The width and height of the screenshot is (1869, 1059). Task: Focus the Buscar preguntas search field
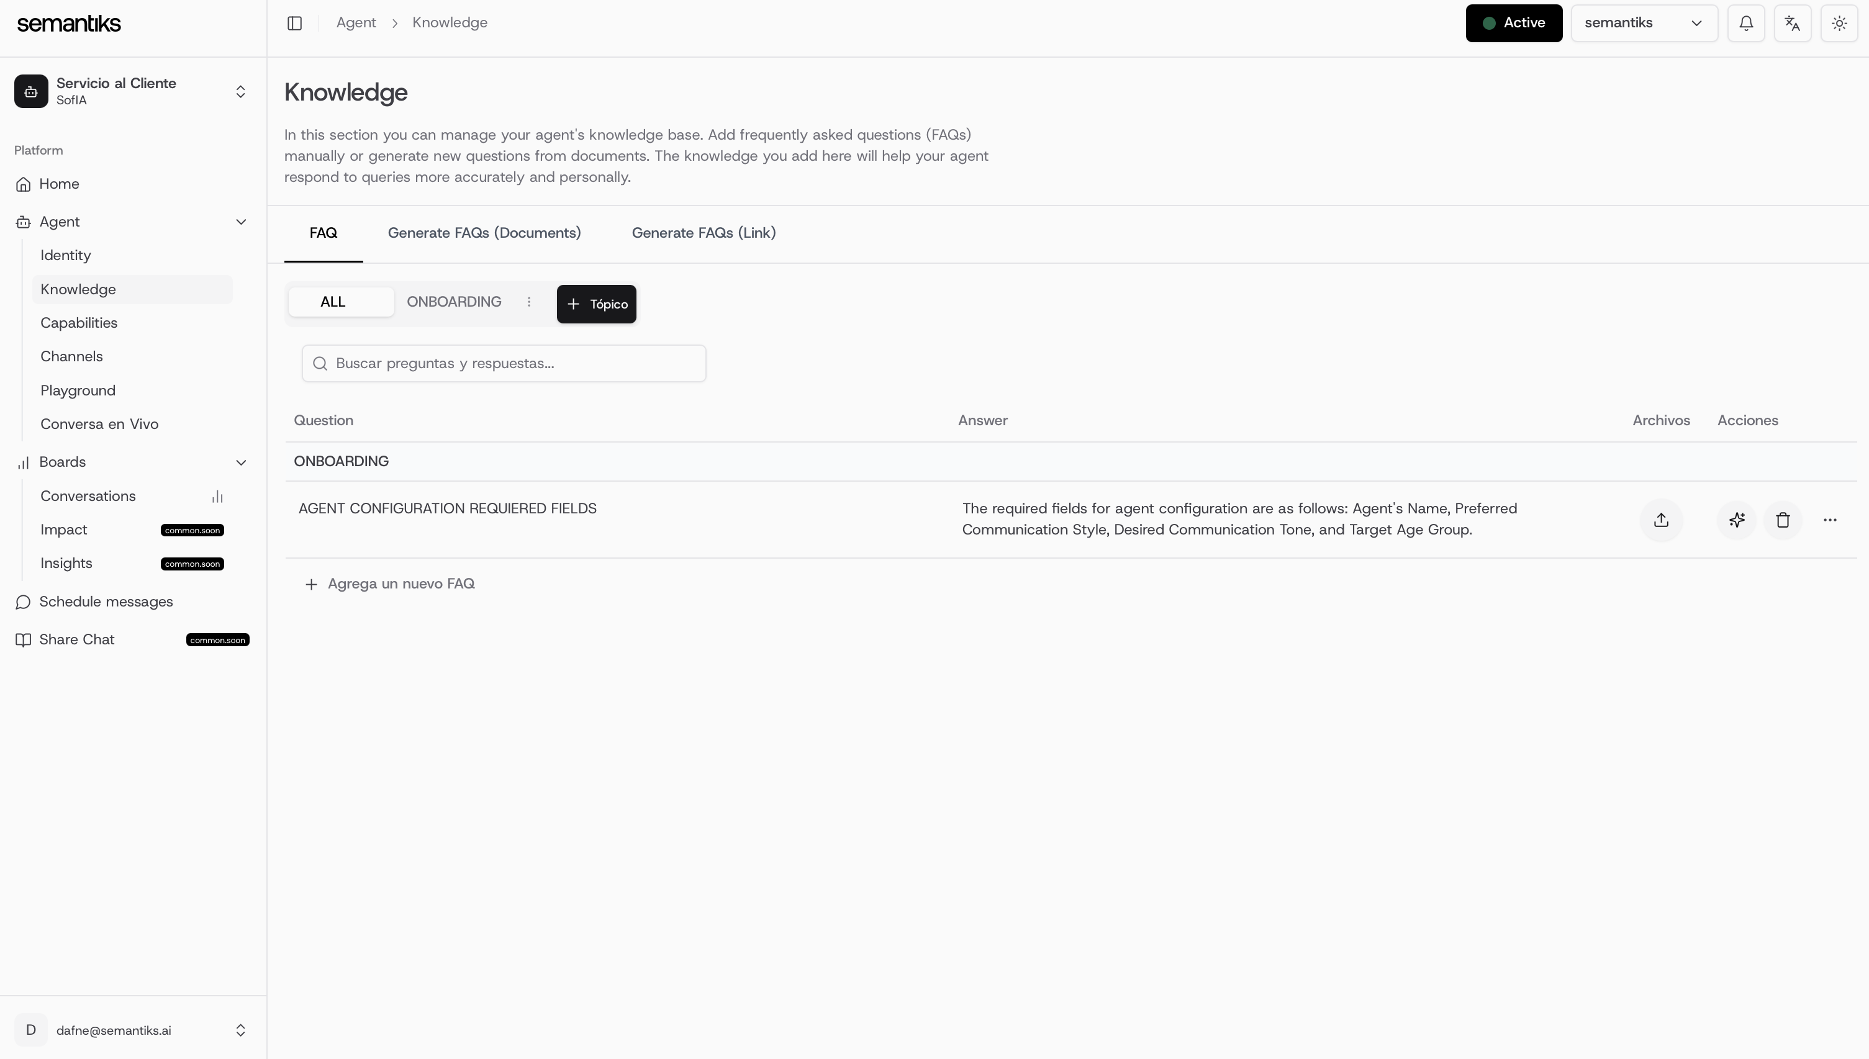504,364
